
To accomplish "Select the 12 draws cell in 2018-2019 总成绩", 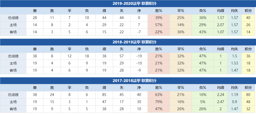I will tap(69, 56).
